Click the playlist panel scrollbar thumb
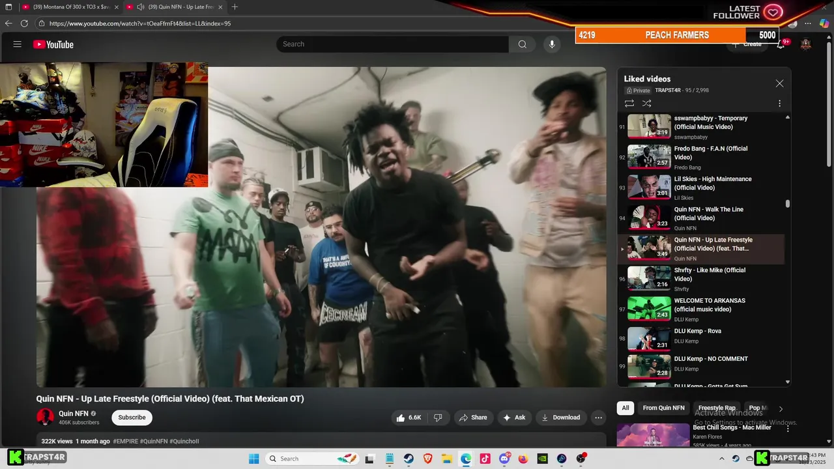This screenshot has height=469, width=834. 788,204
